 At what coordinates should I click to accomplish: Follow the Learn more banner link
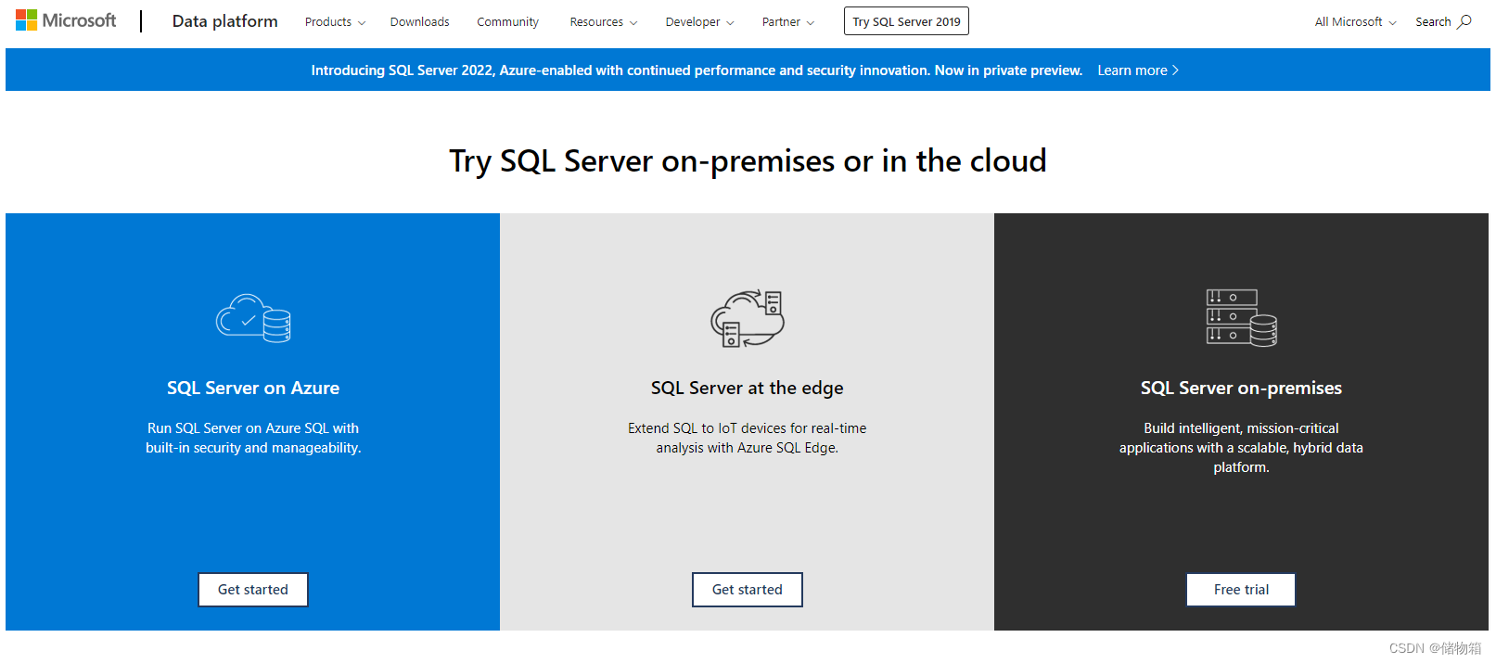1138,70
